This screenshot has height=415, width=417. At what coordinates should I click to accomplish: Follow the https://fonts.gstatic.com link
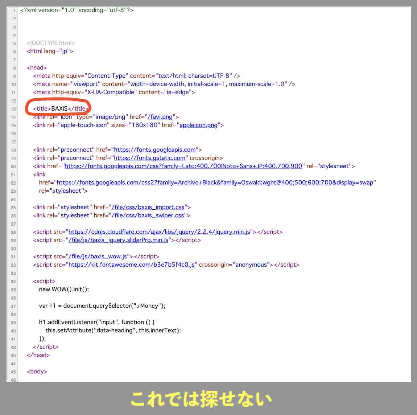(x=149, y=158)
